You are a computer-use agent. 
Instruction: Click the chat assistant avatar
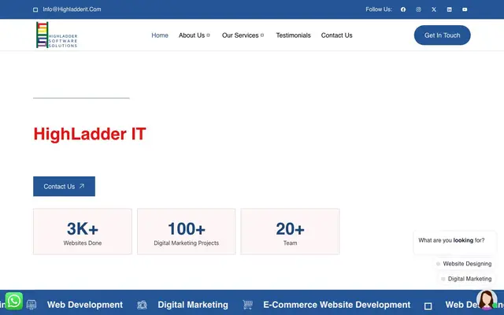click(487, 299)
